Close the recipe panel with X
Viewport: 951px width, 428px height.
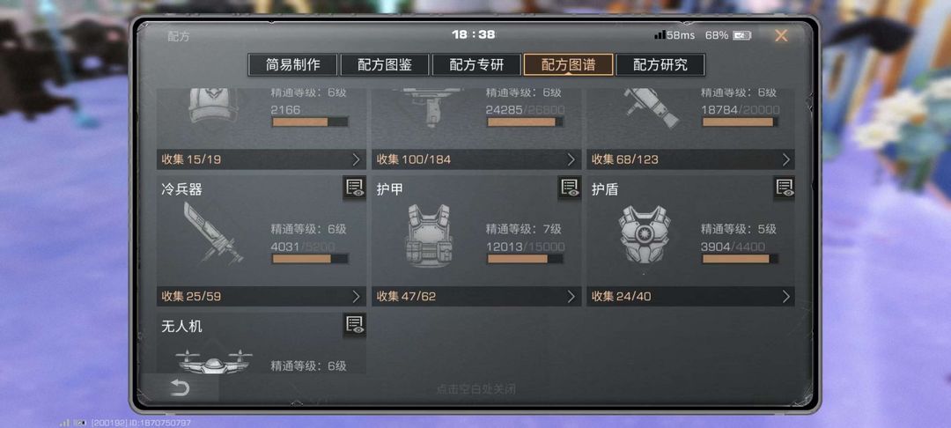(781, 36)
